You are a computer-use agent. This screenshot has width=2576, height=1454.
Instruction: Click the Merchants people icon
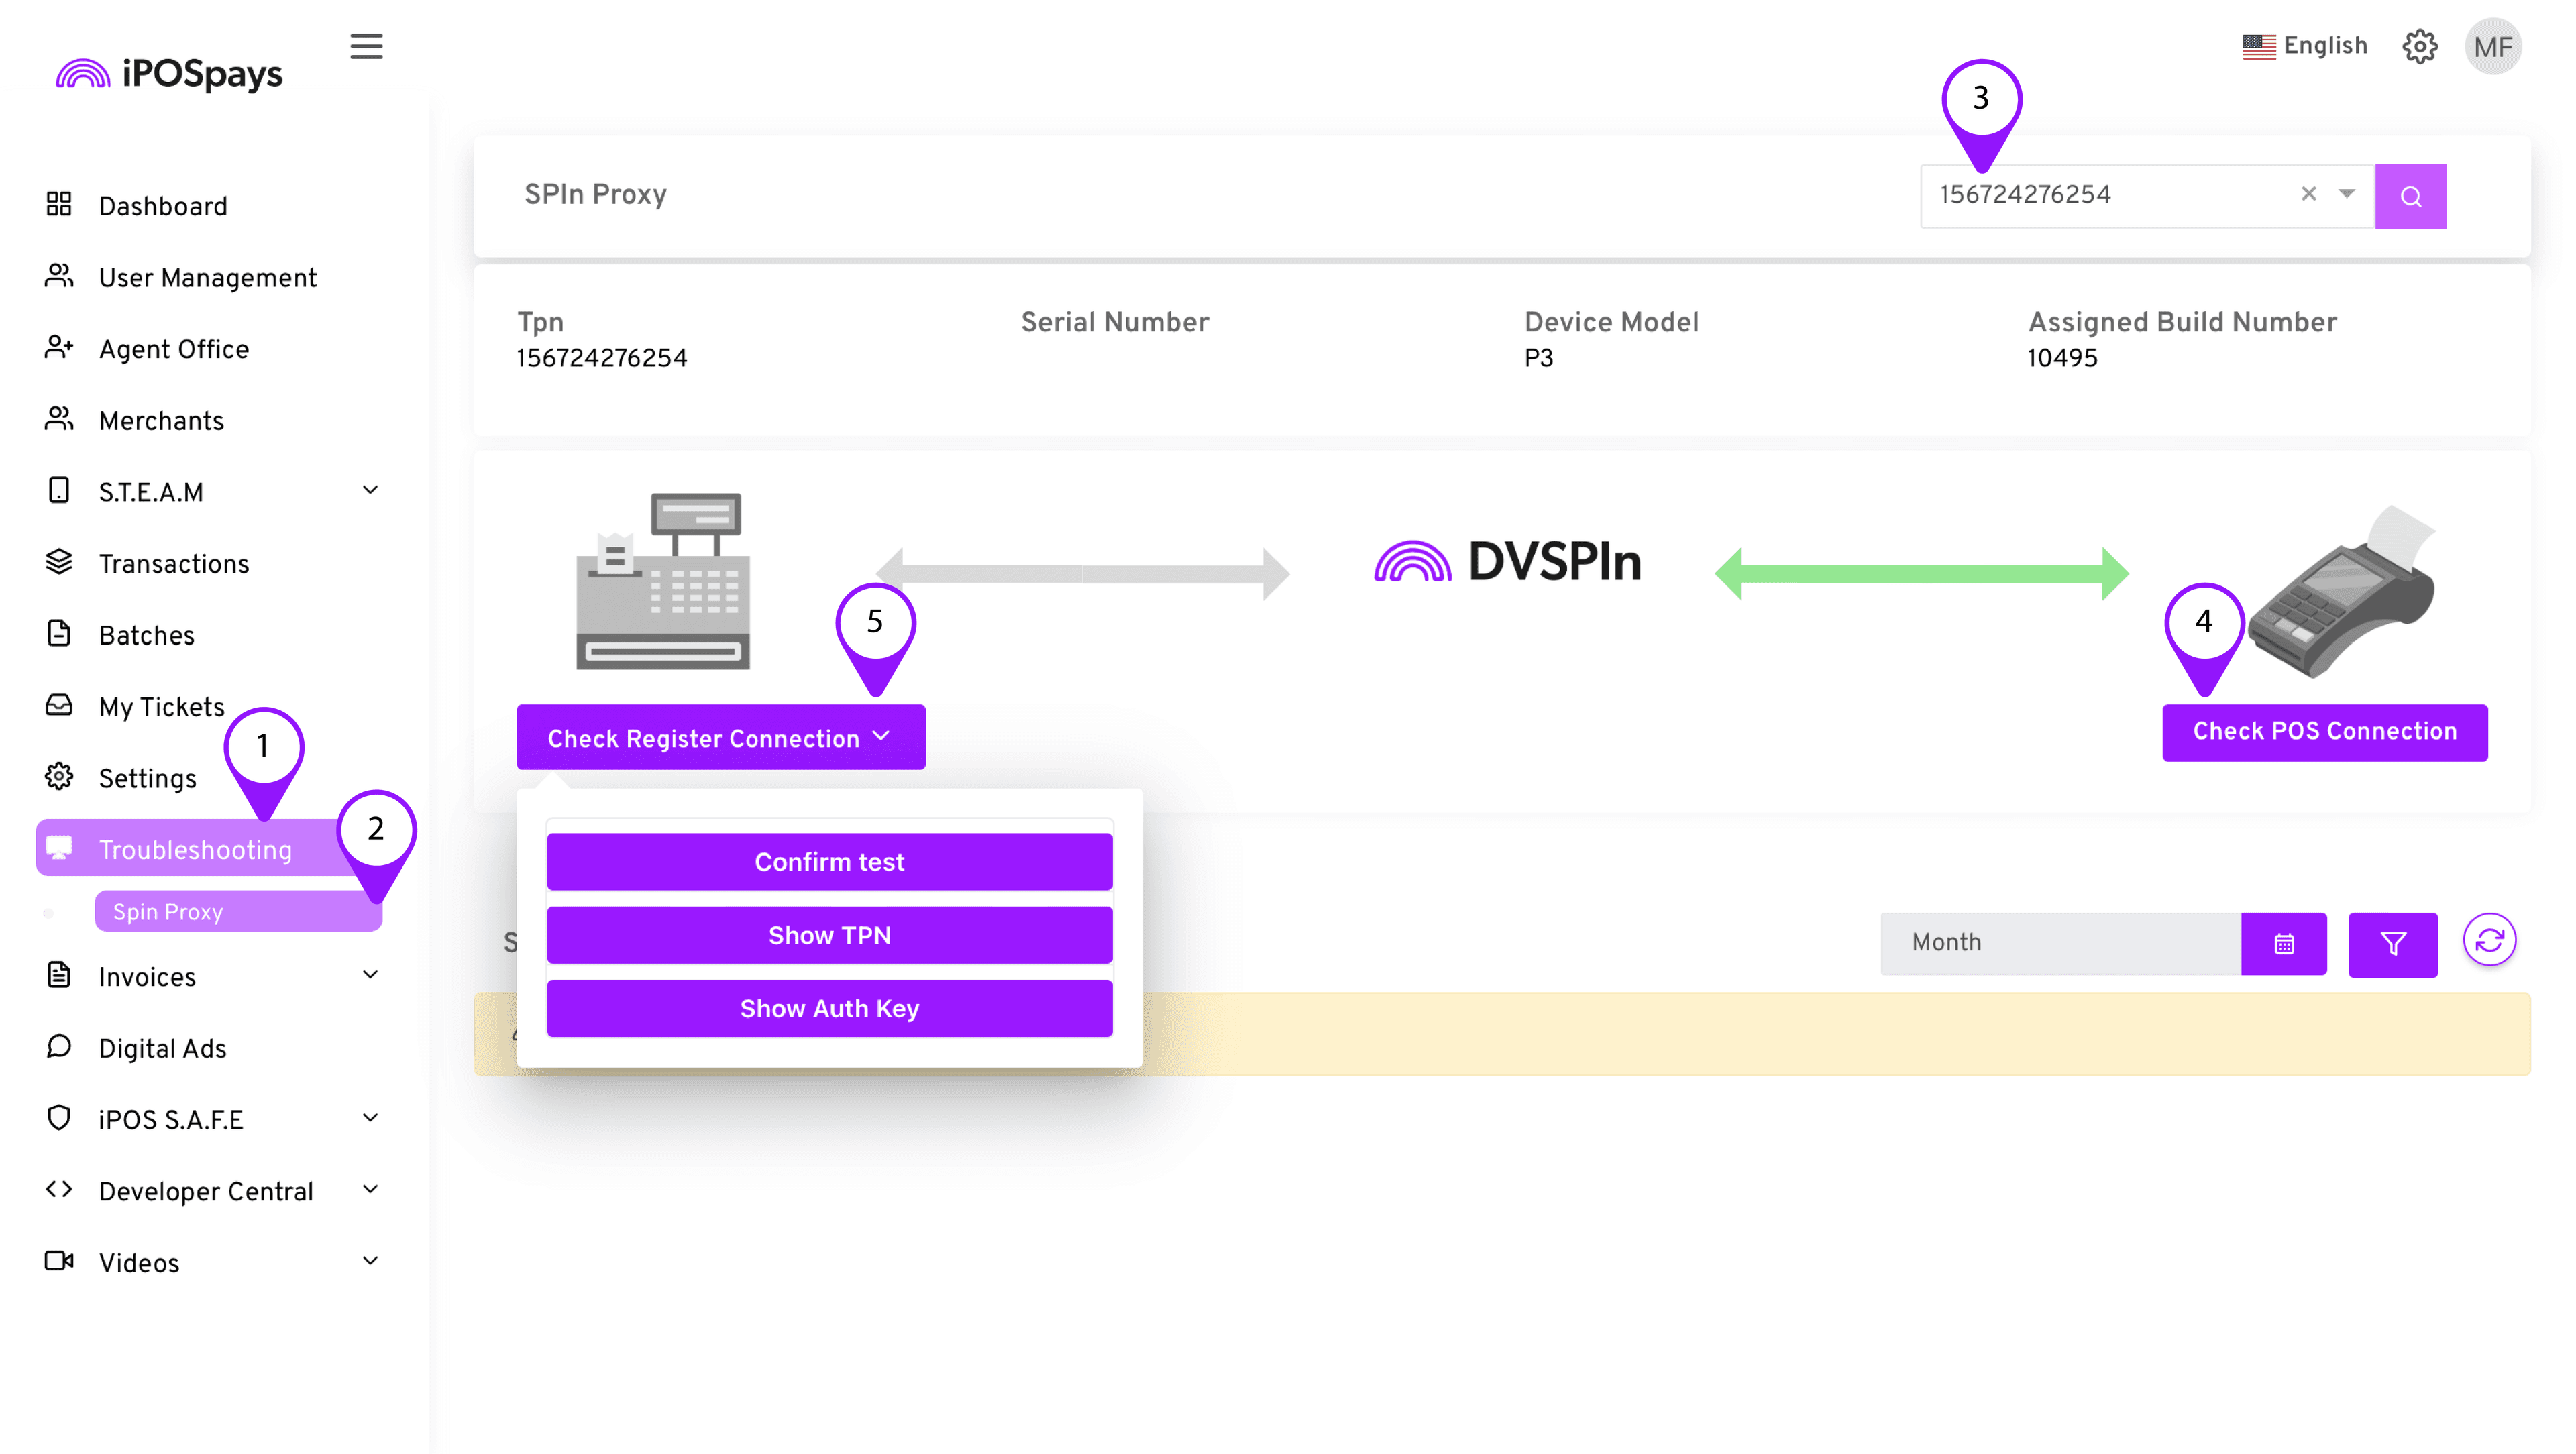pyautogui.click(x=59, y=419)
